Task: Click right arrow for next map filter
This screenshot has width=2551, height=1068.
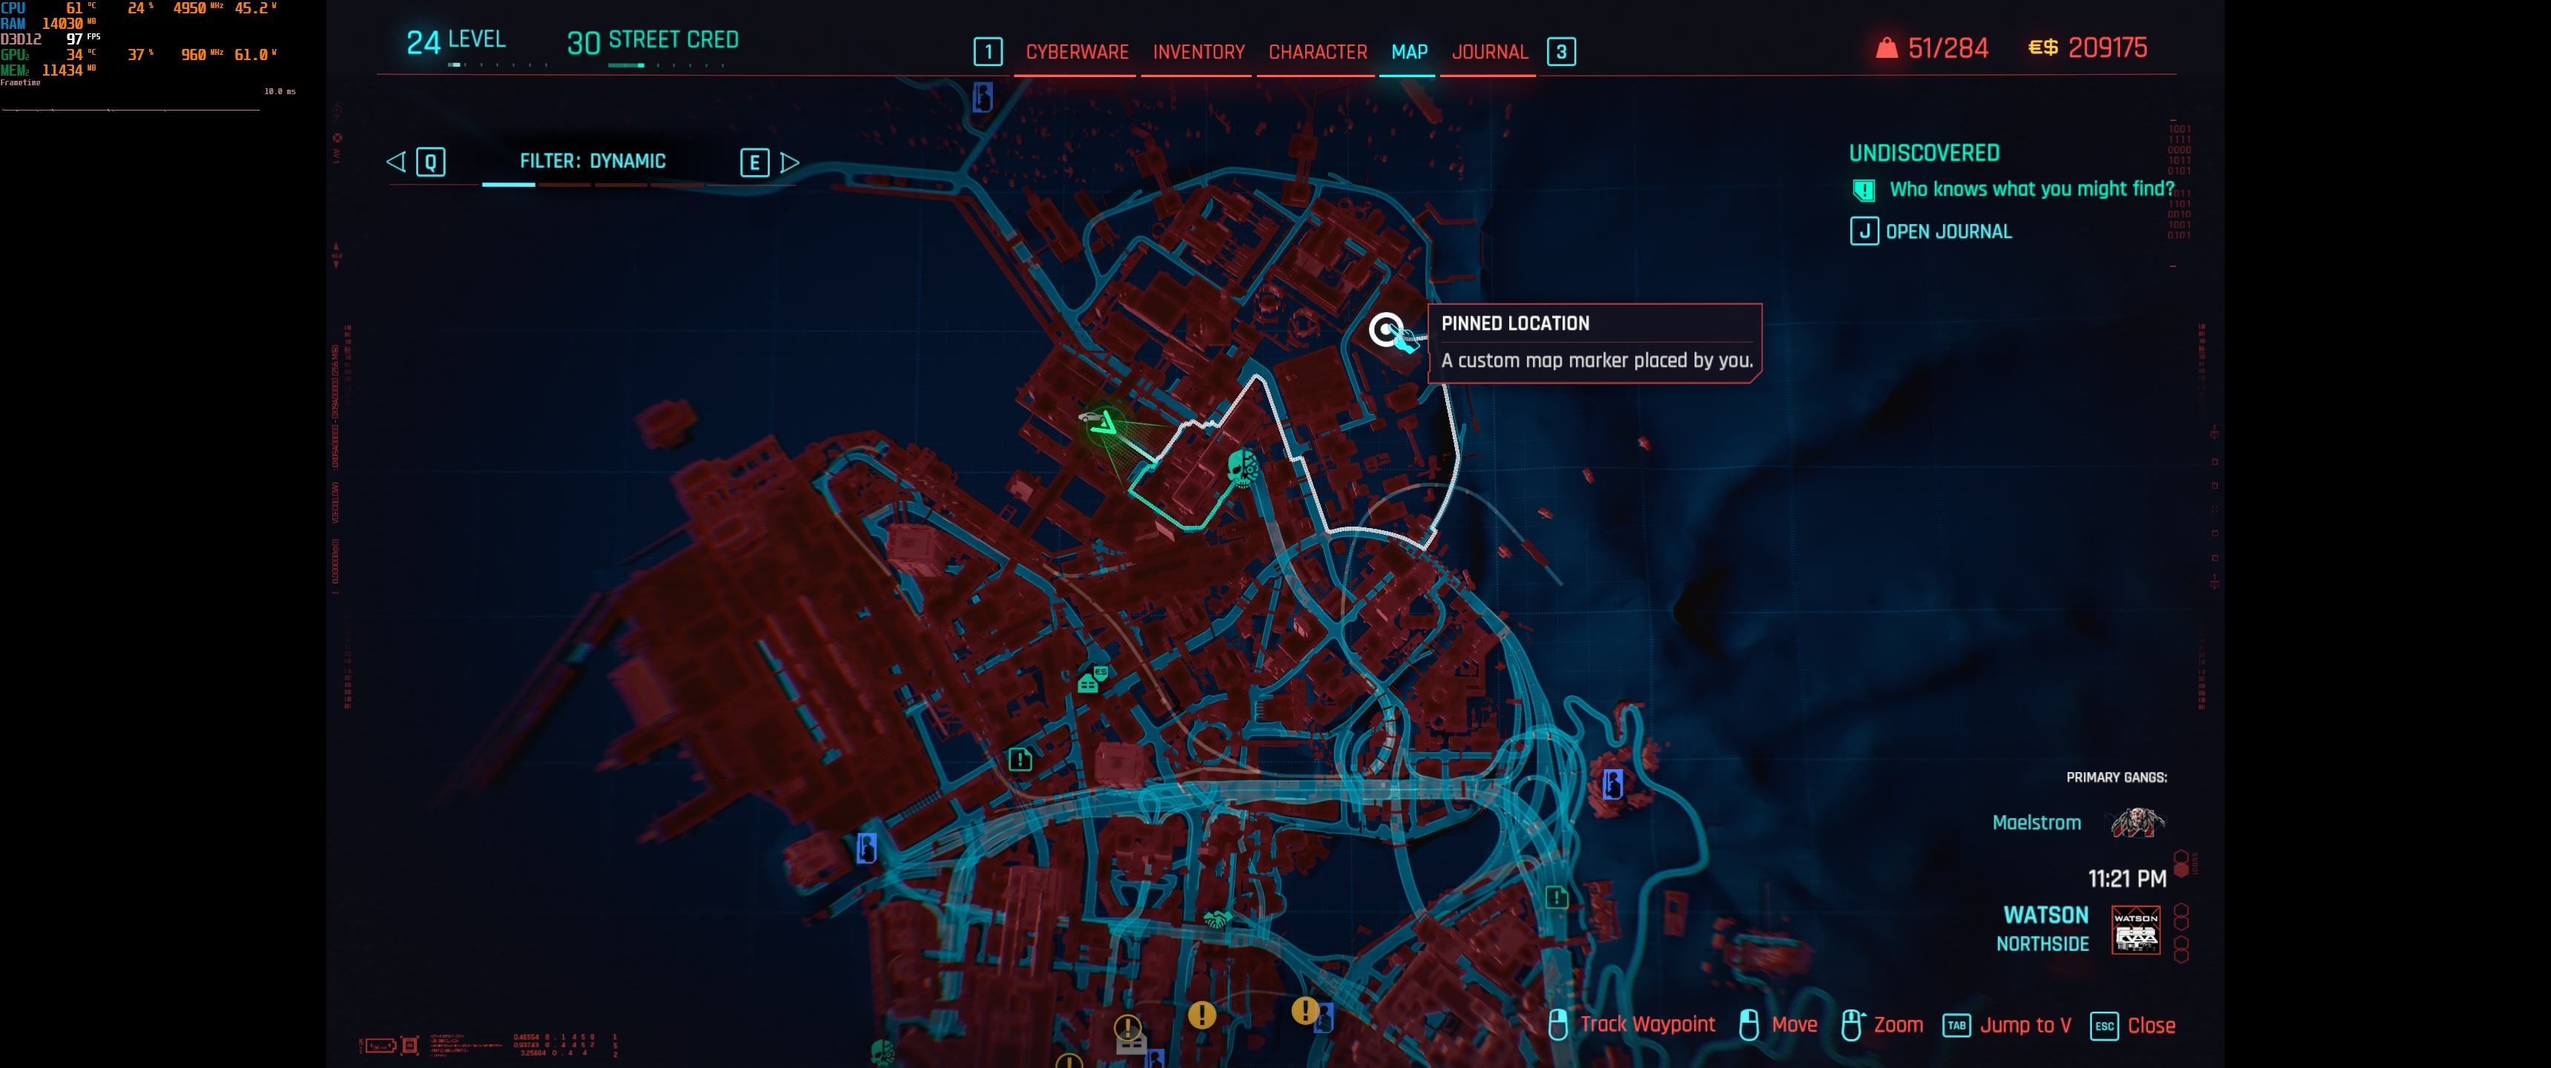Action: pos(789,162)
